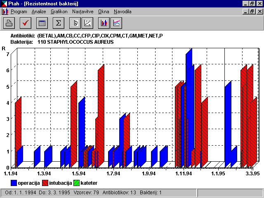Click the Do: 3. 3. 1995 status text
Image resolution: width=264 pixels, height=198 pixels.
54,193
